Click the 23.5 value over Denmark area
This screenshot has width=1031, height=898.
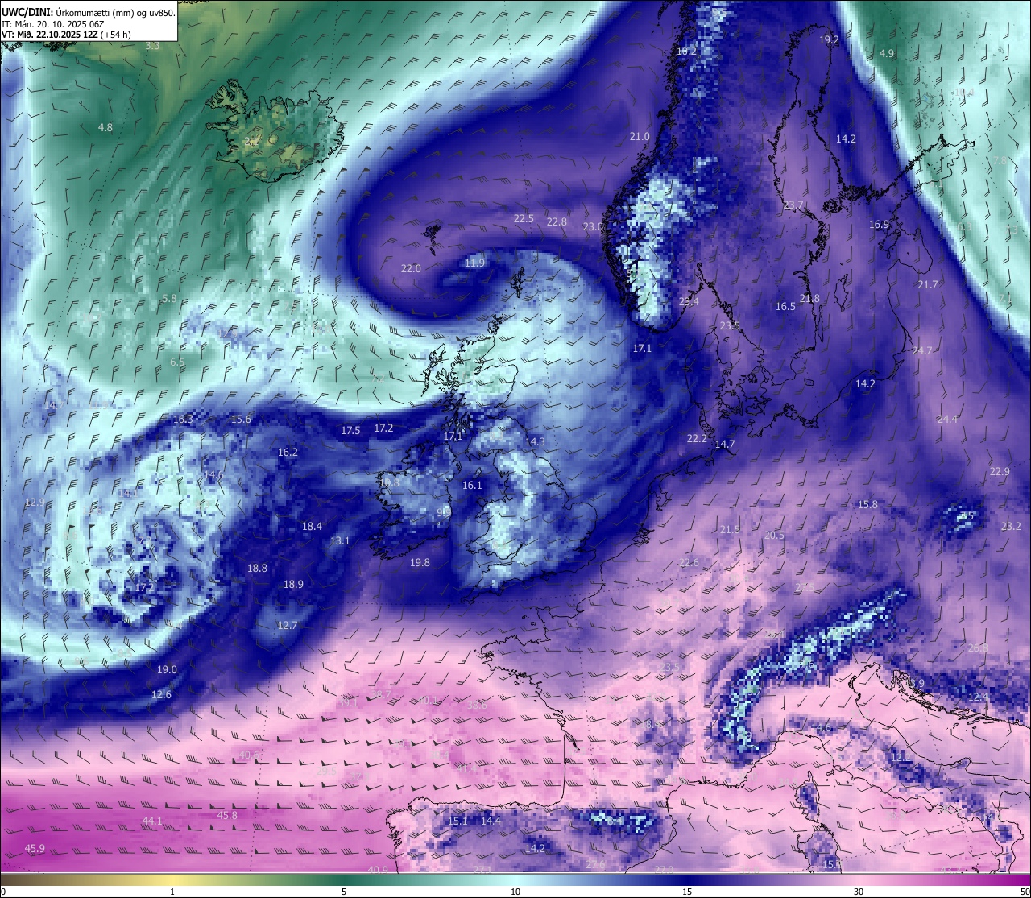(730, 325)
